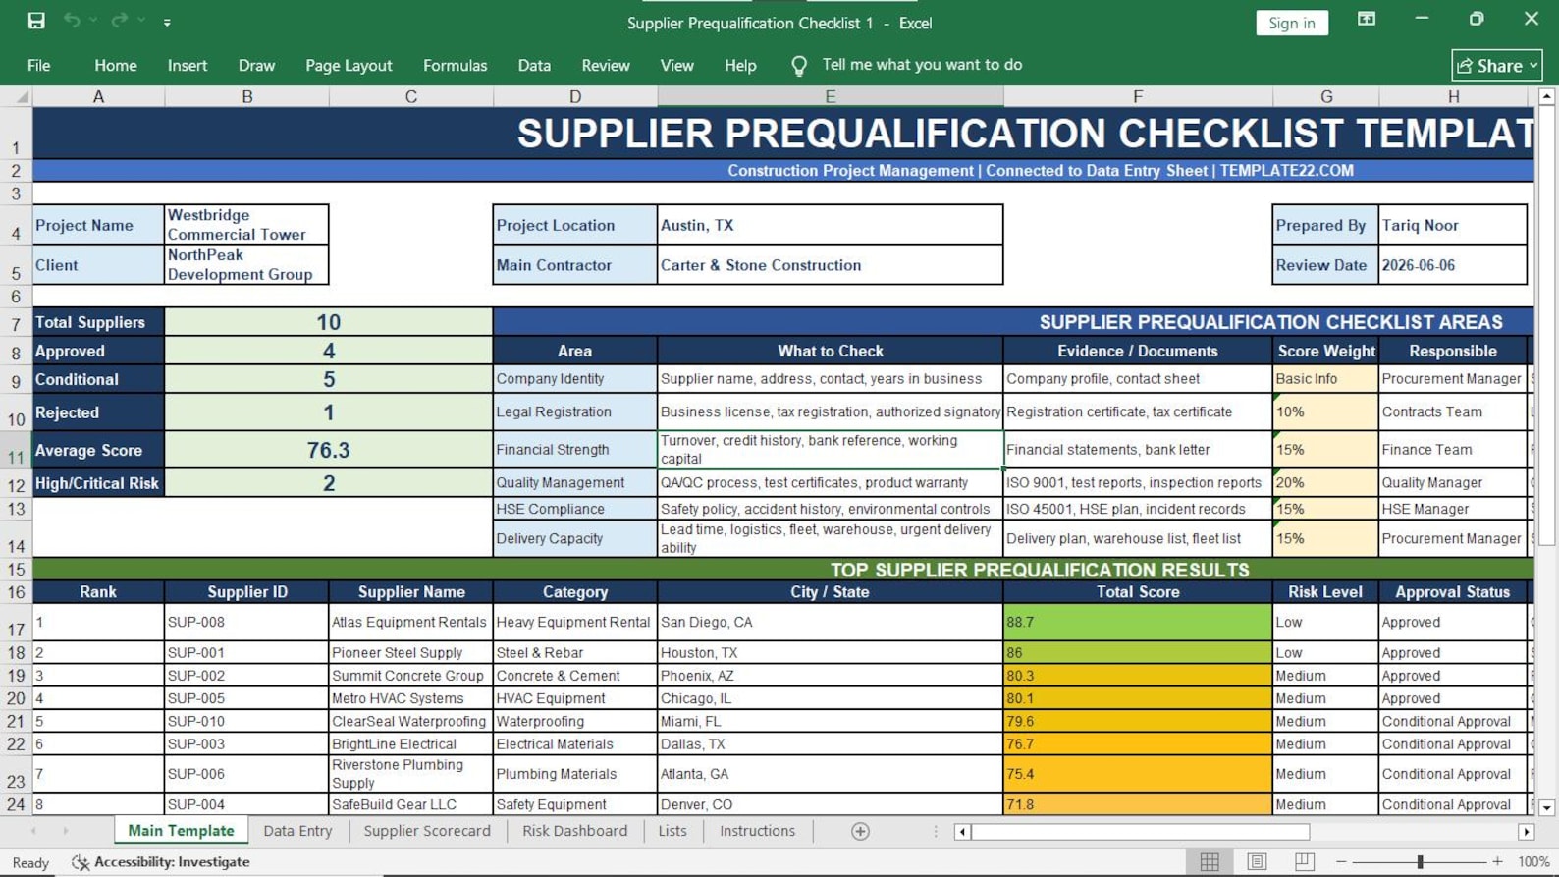Switch to the Data Entry sheet tab

tap(297, 831)
